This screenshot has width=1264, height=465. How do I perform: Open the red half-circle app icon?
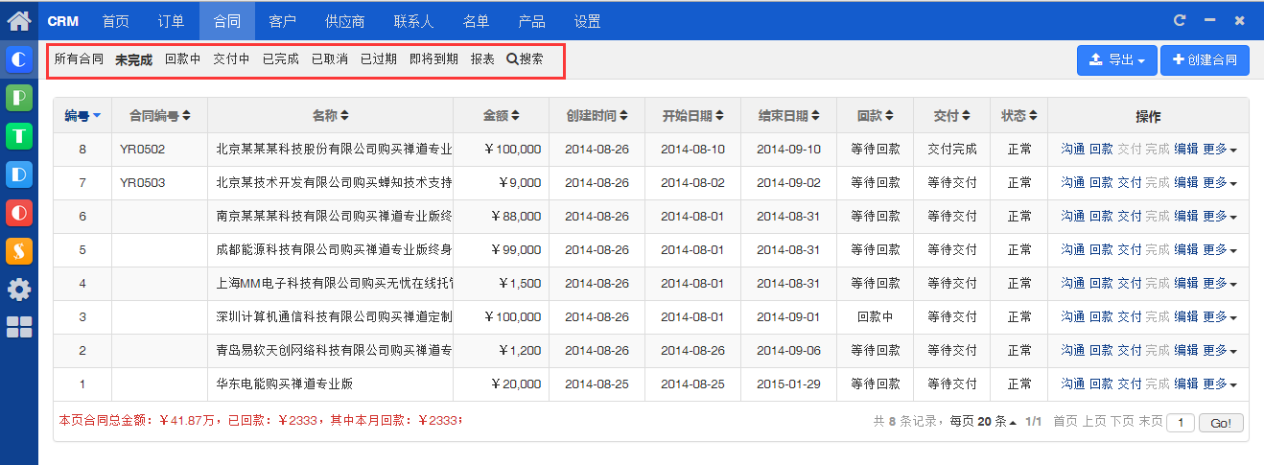point(19,213)
